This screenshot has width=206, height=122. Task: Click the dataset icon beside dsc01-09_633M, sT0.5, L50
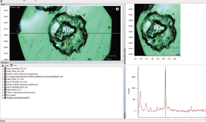coord(5,87)
